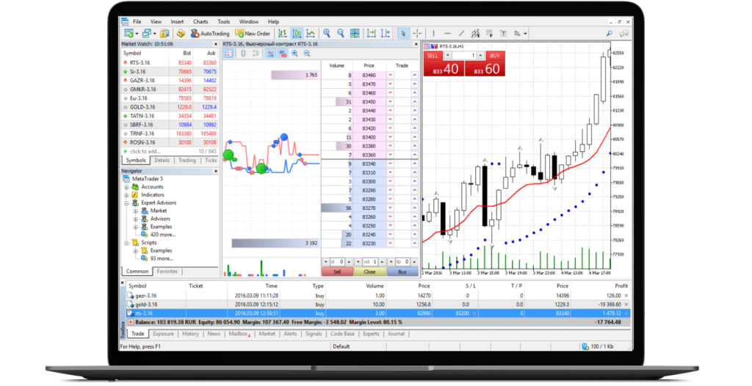The width and height of the screenshot is (752, 386).
Task: Select the trendline drawing tool
Action: 461,33
